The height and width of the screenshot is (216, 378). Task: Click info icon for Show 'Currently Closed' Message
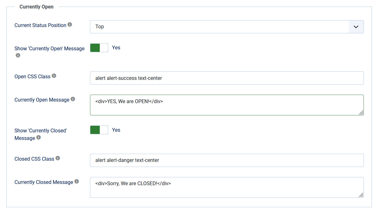(39, 137)
